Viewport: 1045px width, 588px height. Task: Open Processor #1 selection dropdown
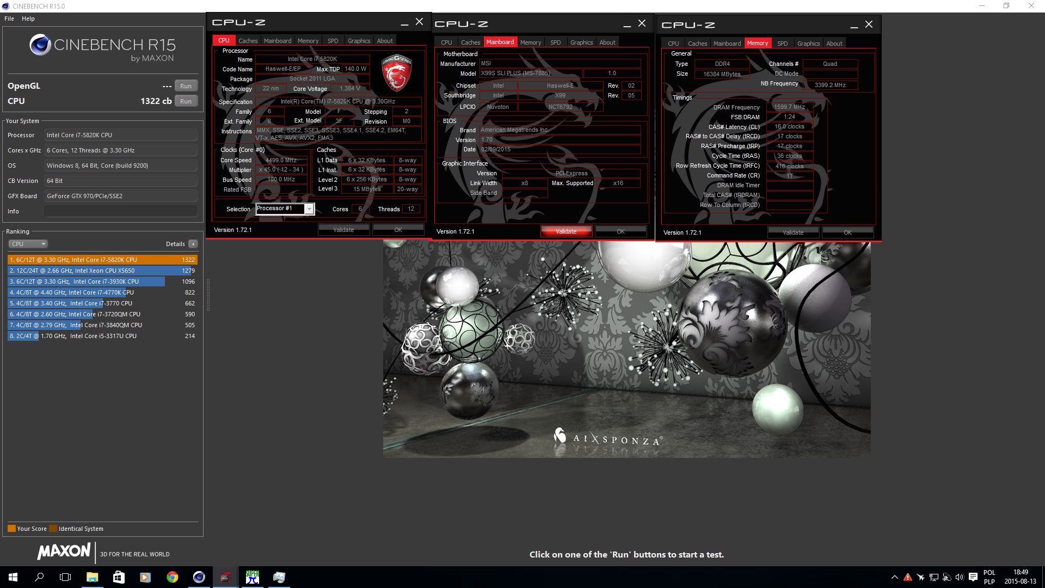(285, 209)
